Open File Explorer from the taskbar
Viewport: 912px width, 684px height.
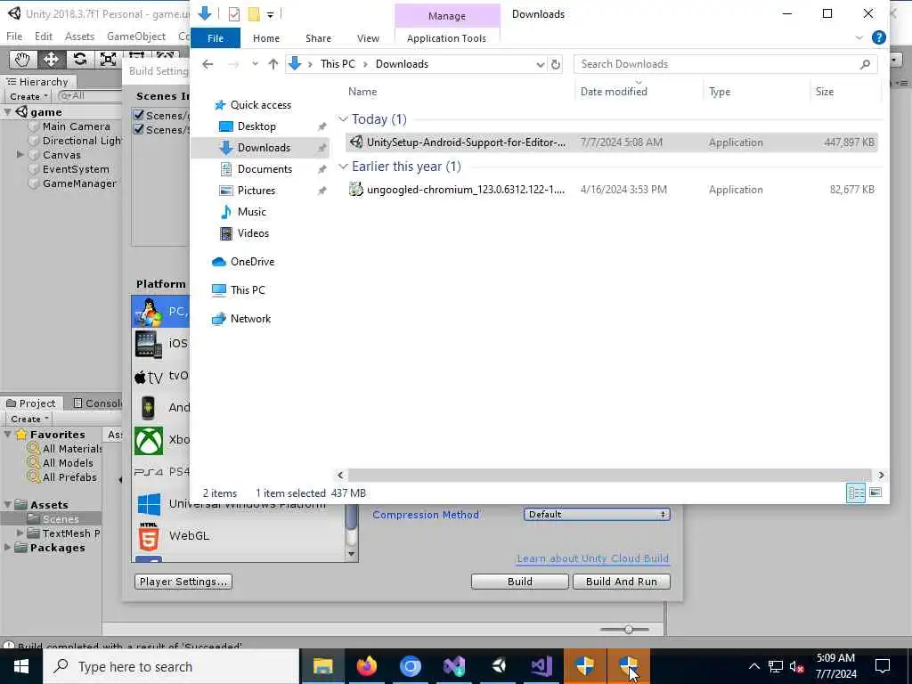click(322, 666)
